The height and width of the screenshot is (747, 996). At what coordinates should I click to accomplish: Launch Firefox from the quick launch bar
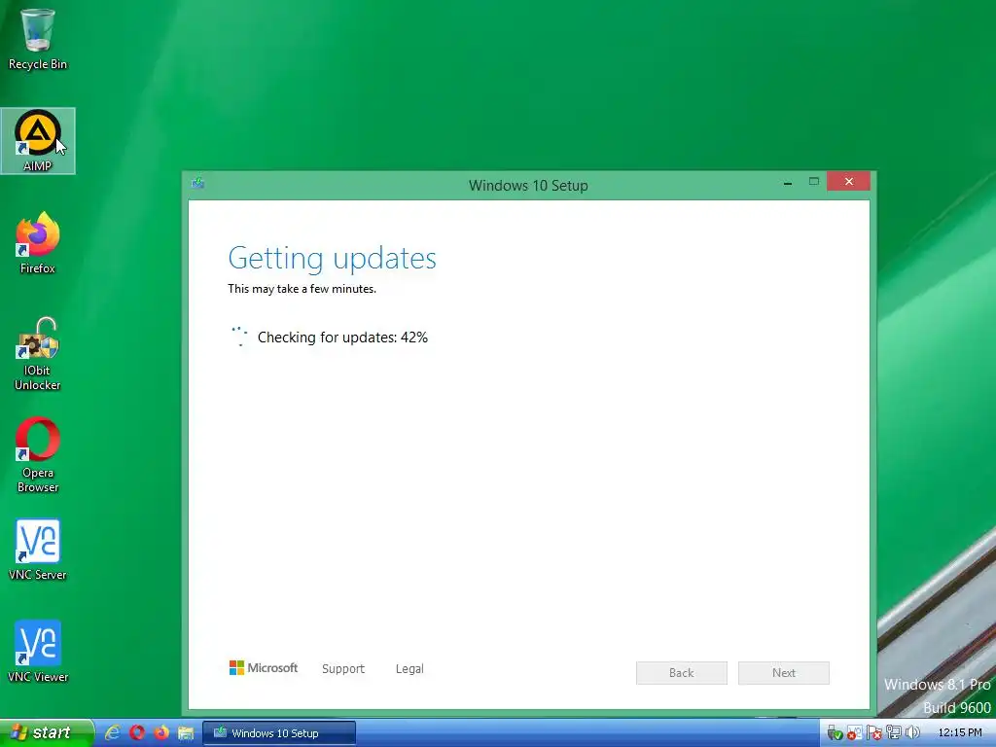click(x=161, y=732)
